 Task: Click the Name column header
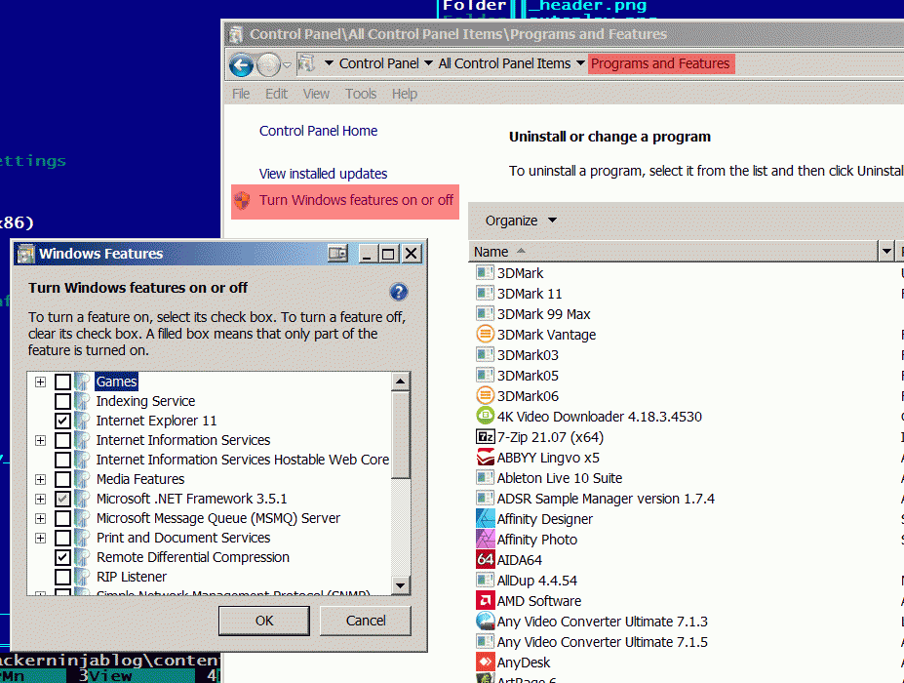tap(675, 252)
